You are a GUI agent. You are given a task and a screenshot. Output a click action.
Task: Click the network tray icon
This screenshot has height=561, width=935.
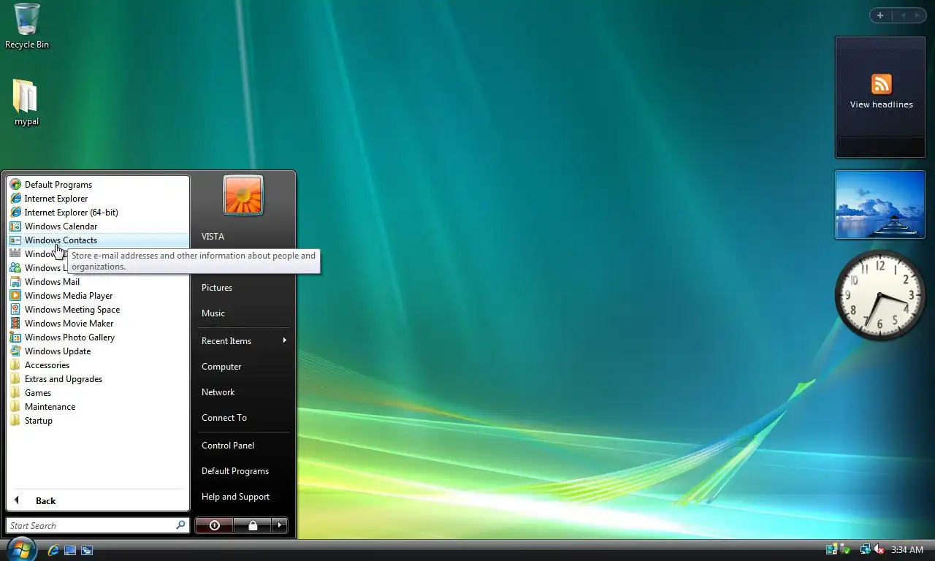click(866, 549)
